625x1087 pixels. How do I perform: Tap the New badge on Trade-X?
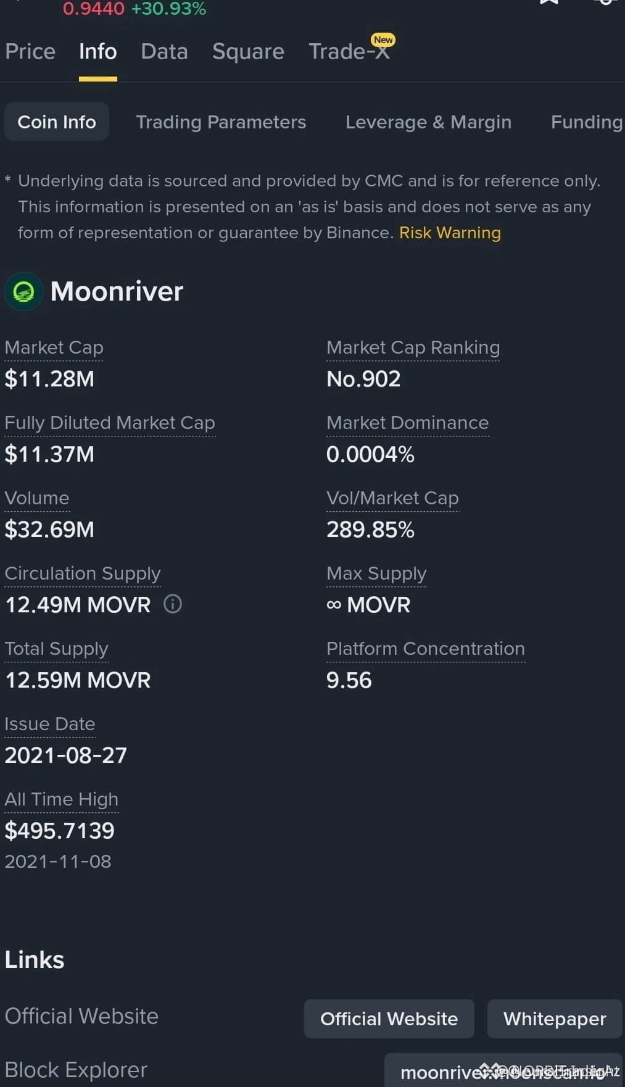click(383, 40)
